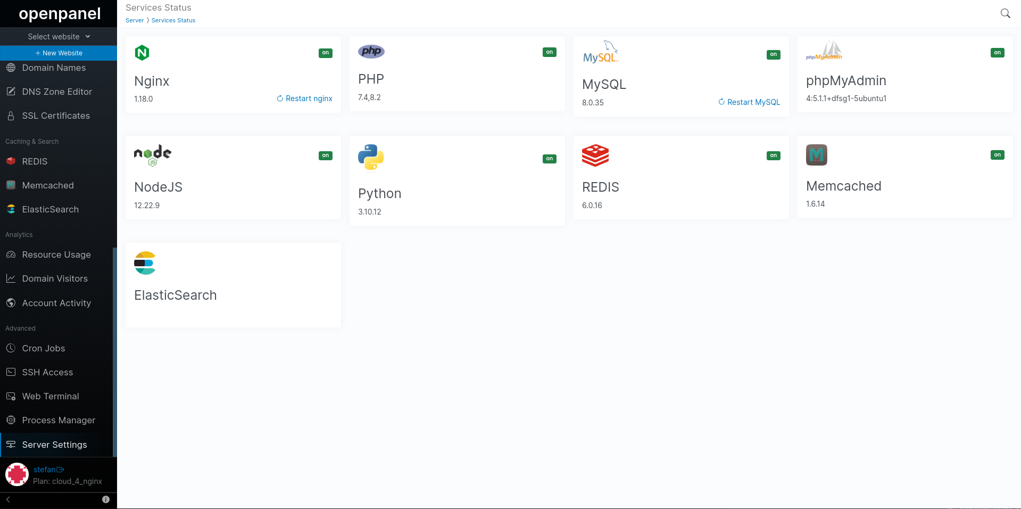The height and width of the screenshot is (509, 1021).
Task: Collapse sidebar with left chevron
Action: click(x=8, y=499)
